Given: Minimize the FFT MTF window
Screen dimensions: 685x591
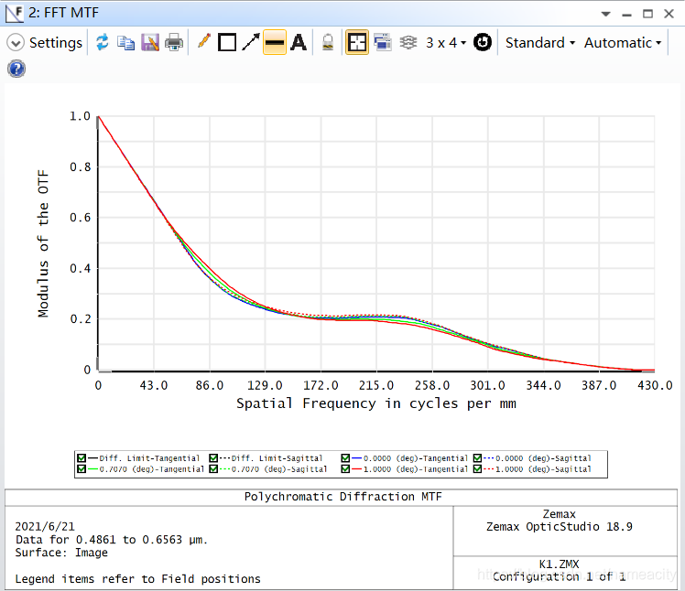Looking at the screenshot, I should (627, 15).
